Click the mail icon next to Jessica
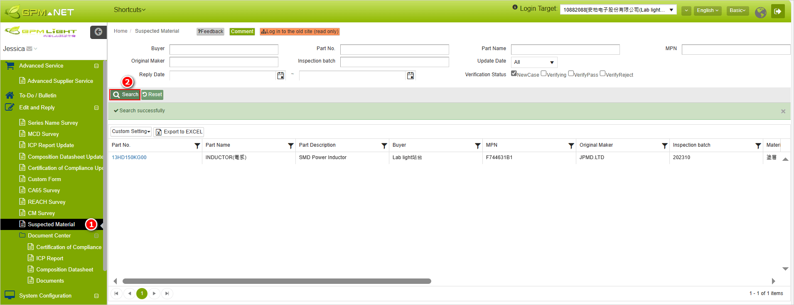 tap(29, 49)
